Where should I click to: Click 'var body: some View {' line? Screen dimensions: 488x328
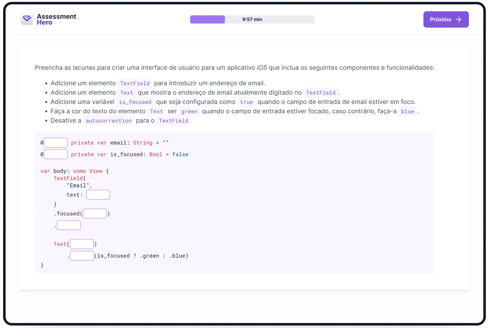(x=75, y=171)
